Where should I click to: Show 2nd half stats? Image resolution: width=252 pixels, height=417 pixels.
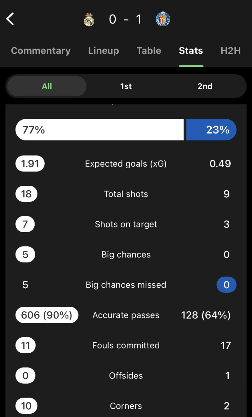point(205,86)
